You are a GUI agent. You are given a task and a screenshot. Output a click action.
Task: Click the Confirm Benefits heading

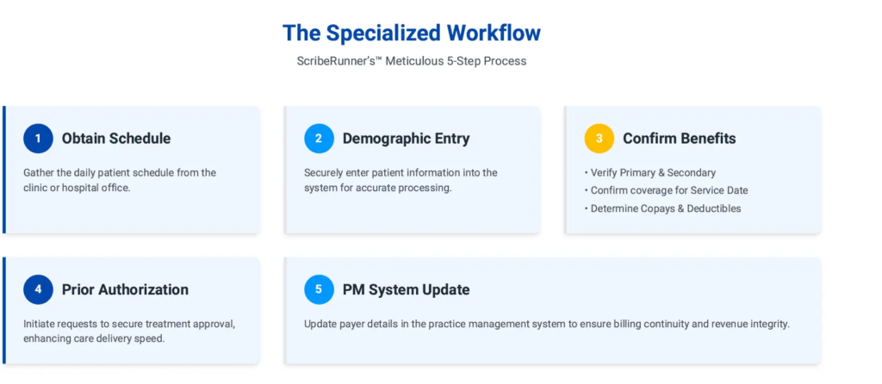679,139
